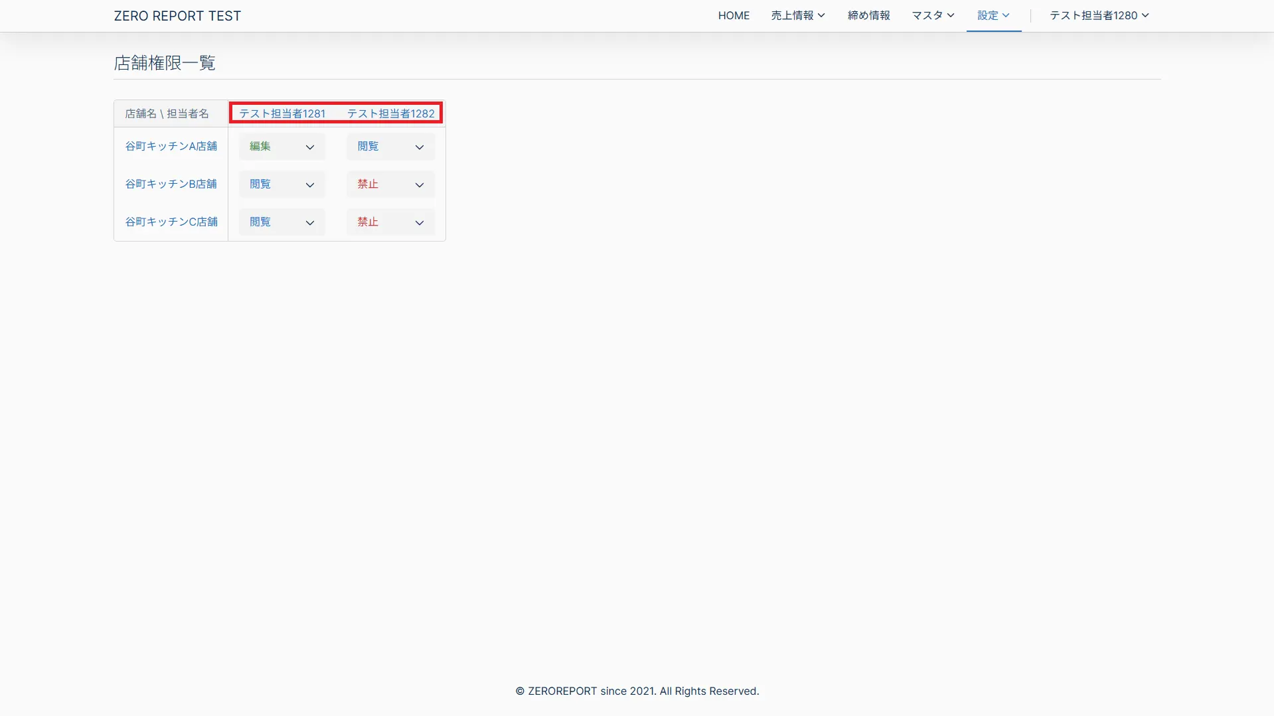This screenshot has width=1274, height=716.
Task: Open the 締め情報 menu item
Action: pos(868,15)
